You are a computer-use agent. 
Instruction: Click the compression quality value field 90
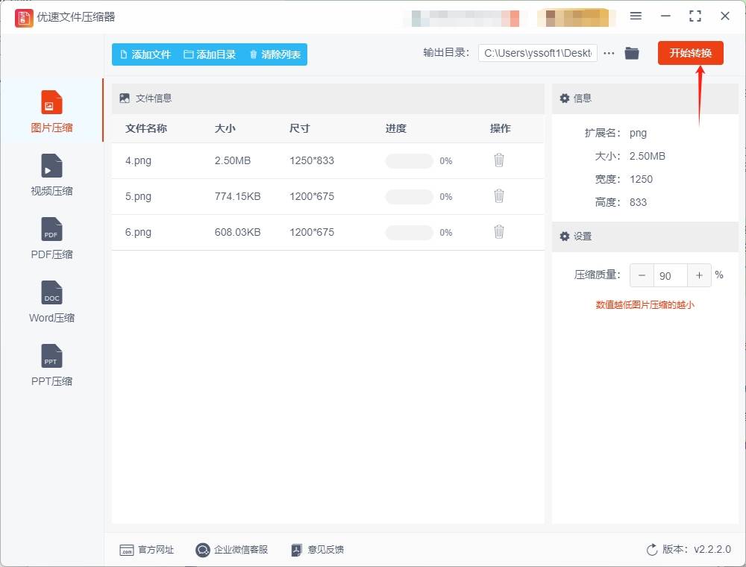[x=671, y=275]
